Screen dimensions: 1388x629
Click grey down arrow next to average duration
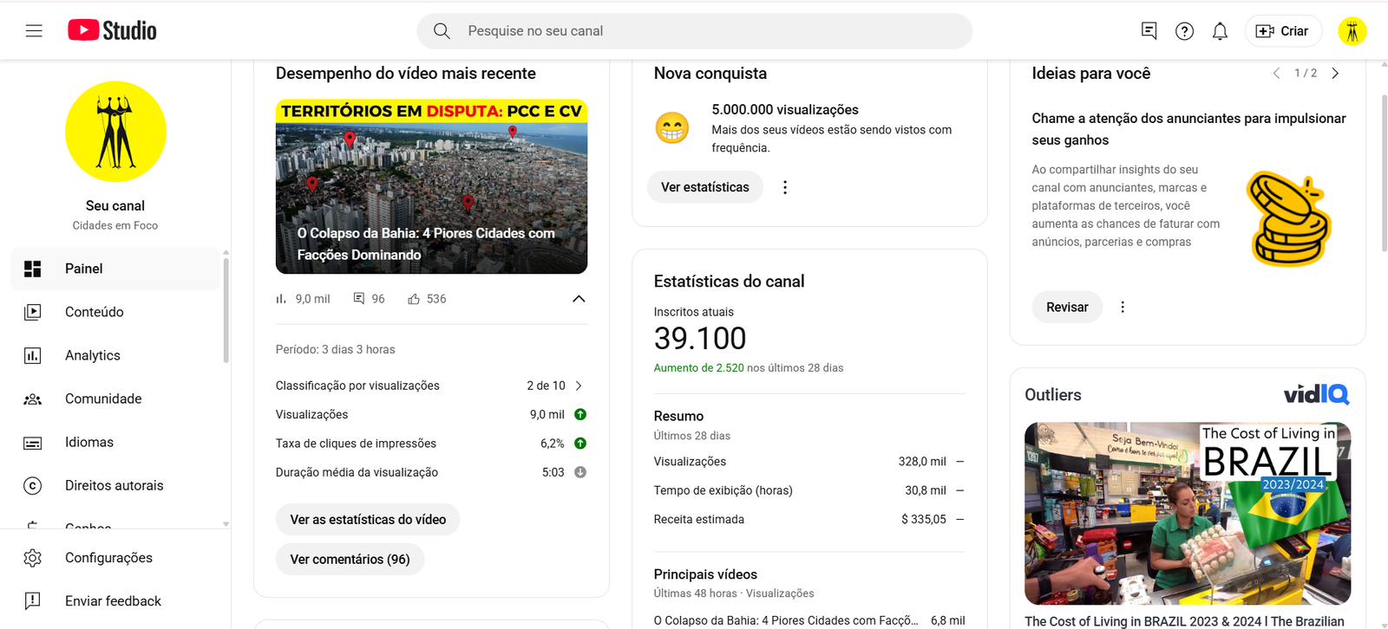pos(580,472)
